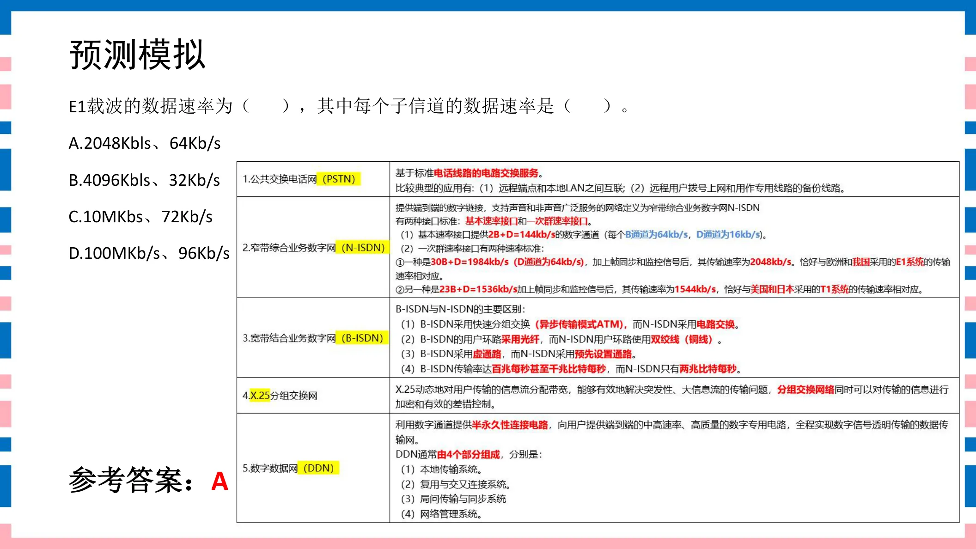Click the highlighted (PSTN) label
Screen dimensions: 976x549
[339, 179]
